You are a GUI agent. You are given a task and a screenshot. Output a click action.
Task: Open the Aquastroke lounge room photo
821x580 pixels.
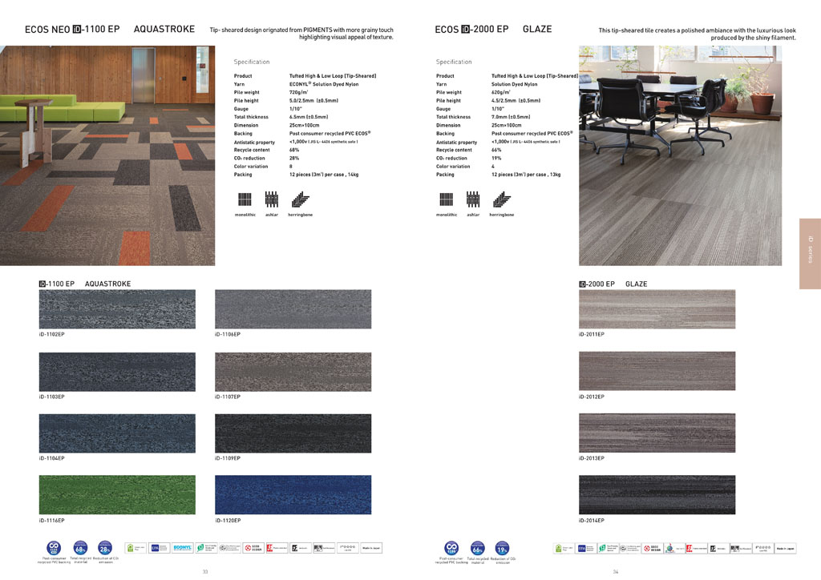tap(107, 155)
